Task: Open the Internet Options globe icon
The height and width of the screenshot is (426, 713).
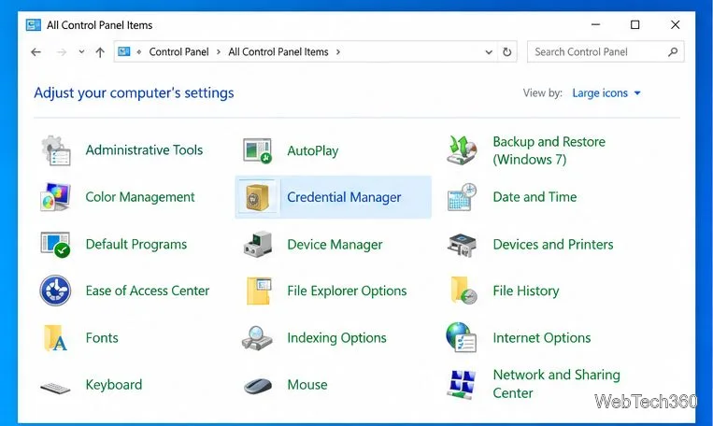Action: (461, 337)
